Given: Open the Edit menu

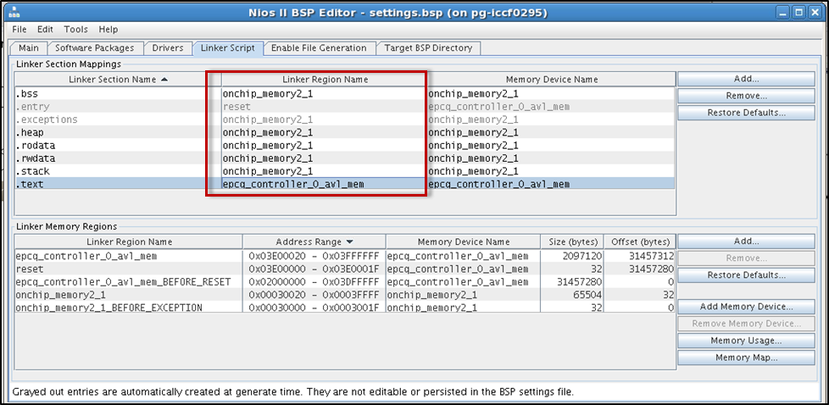Looking at the screenshot, I should click(x=45, y=29).
